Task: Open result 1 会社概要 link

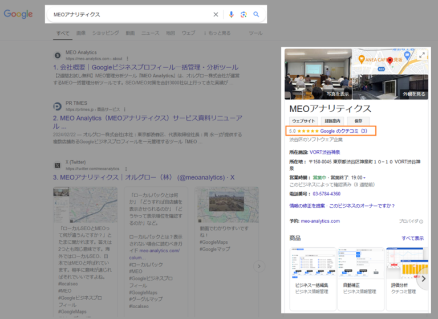Action: click(146, 67)
